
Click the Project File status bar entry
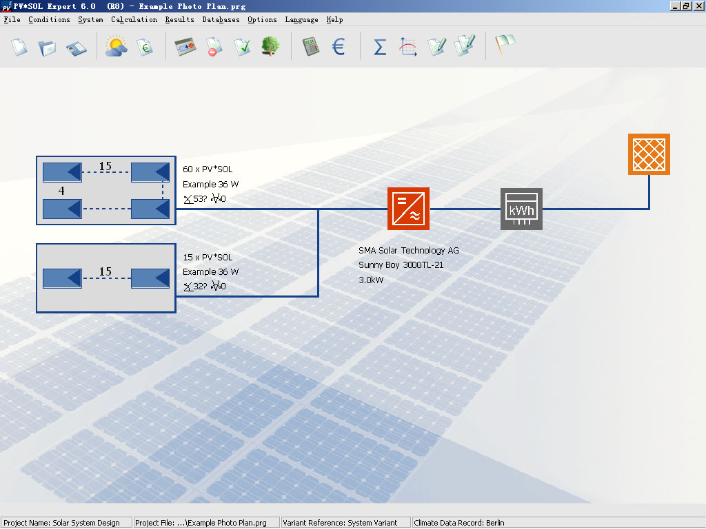pyautogui.click(x=206, y=523)
